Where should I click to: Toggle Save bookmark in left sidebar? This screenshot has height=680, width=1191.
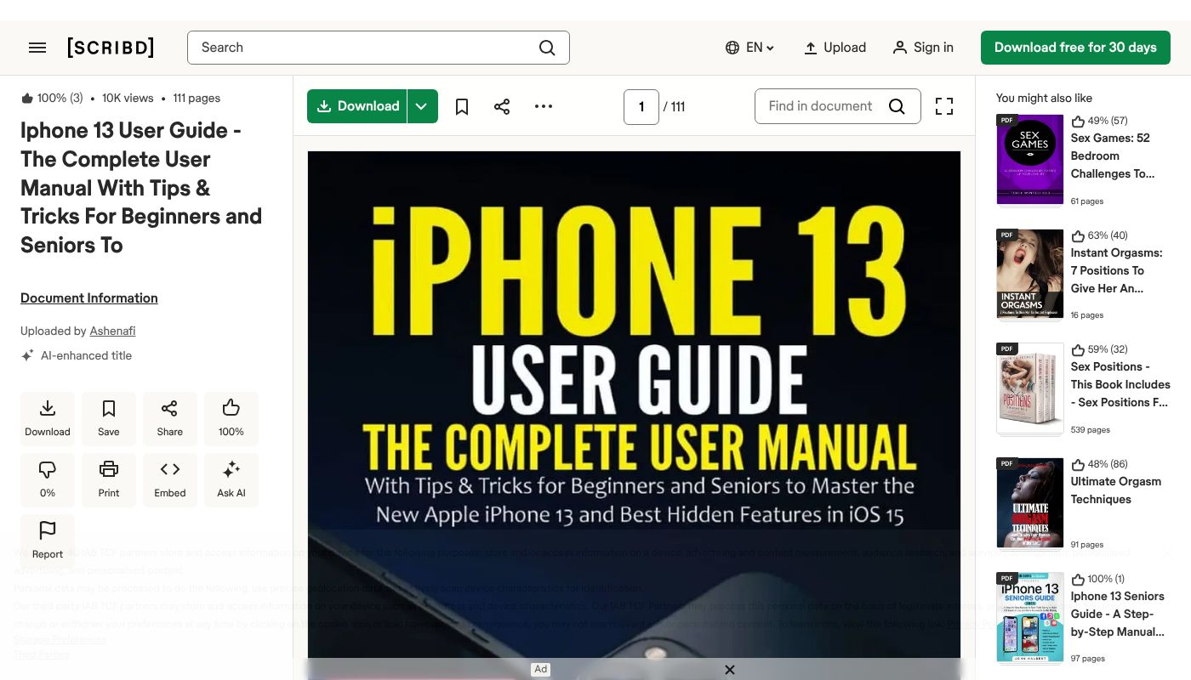(109, 418)
